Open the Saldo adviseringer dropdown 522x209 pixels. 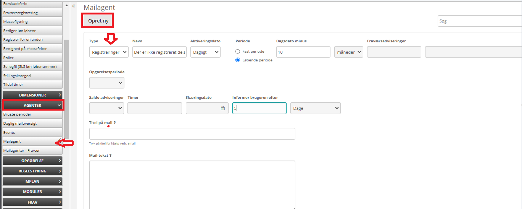point(106,108)
